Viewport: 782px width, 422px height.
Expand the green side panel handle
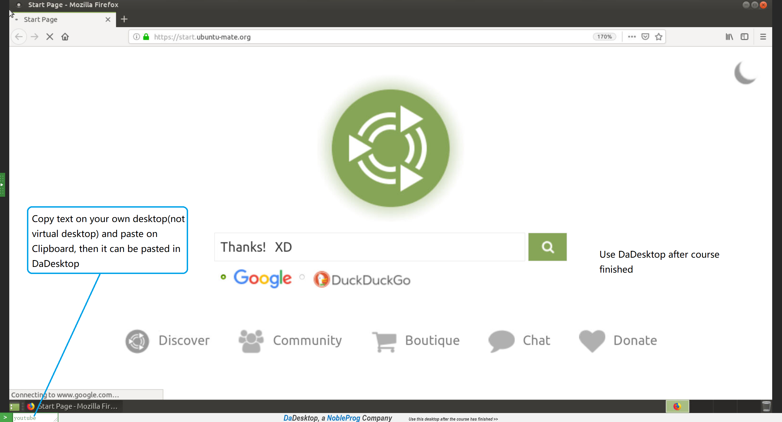click(x=2, y=184)
